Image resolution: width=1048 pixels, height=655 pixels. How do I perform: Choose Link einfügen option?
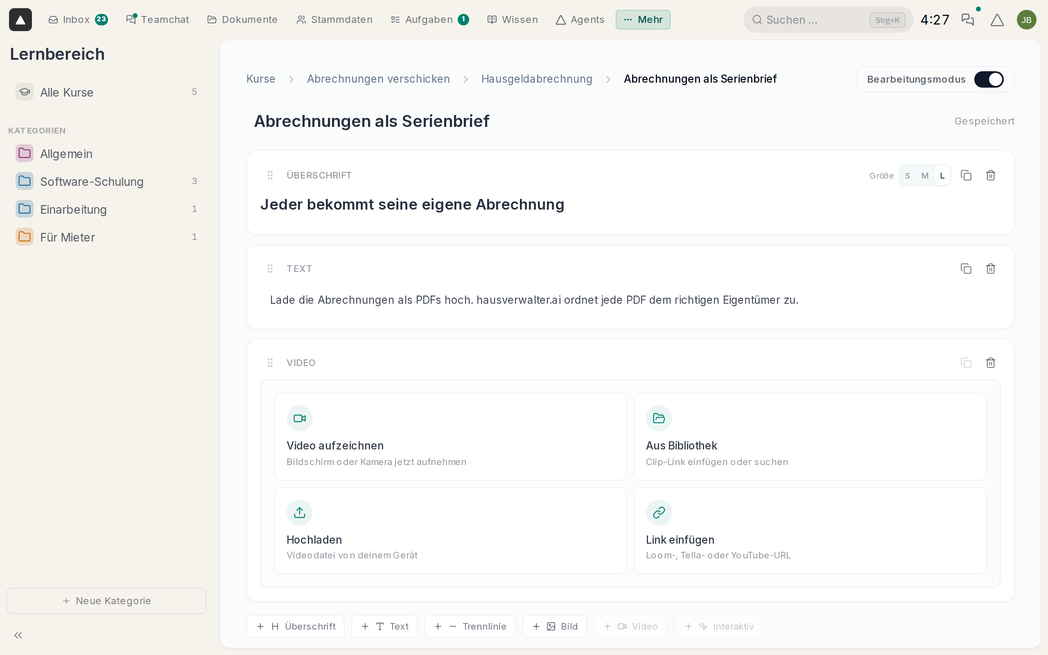point(810,531)
